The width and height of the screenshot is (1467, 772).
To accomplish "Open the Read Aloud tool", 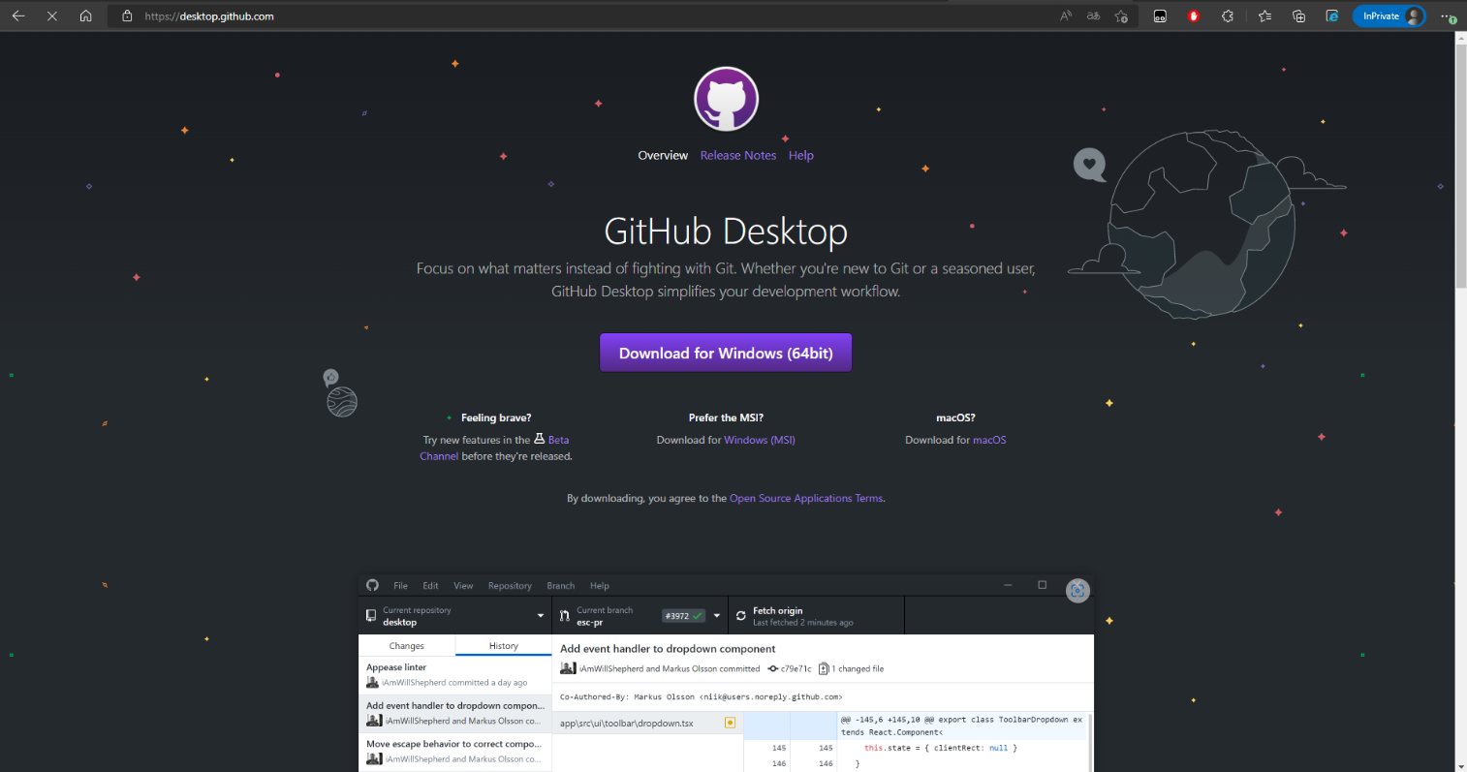I will [1066, 16].
